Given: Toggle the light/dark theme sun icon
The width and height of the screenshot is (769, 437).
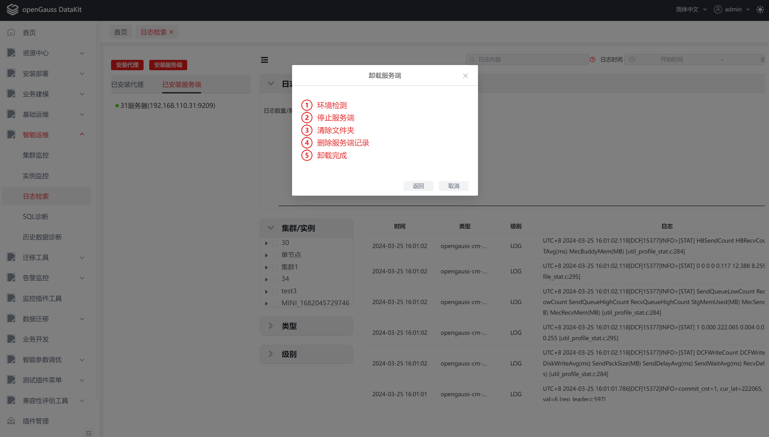Looking at the screenshot, I should [760, 9].
